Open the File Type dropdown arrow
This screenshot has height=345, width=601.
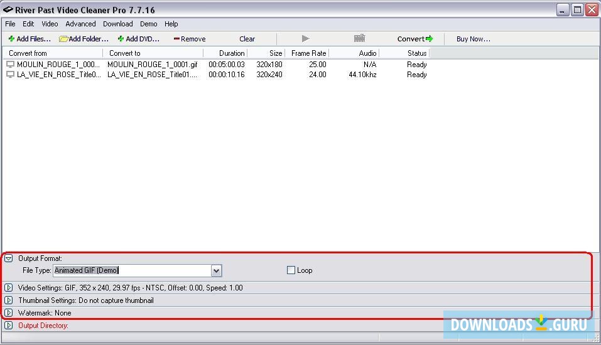216,271
